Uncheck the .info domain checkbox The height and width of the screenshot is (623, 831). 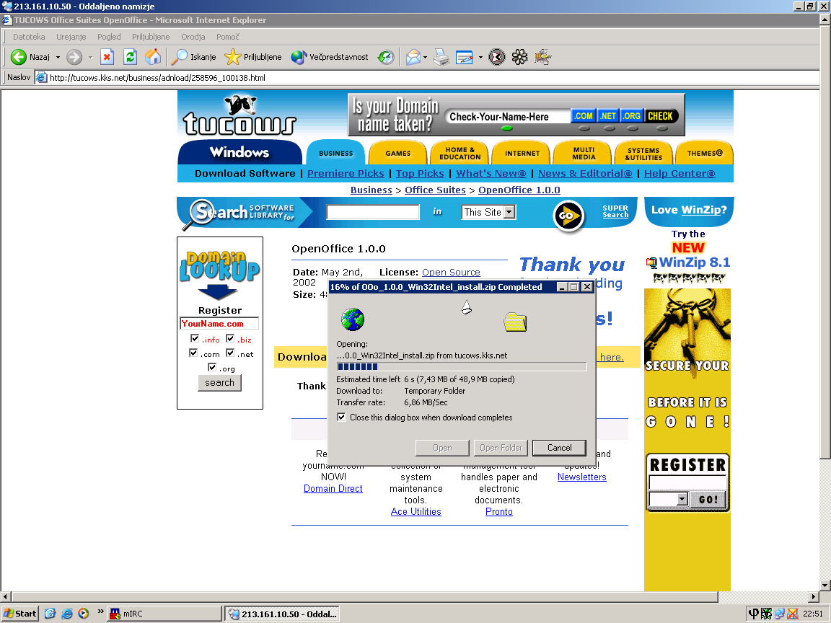click(195, 338)
